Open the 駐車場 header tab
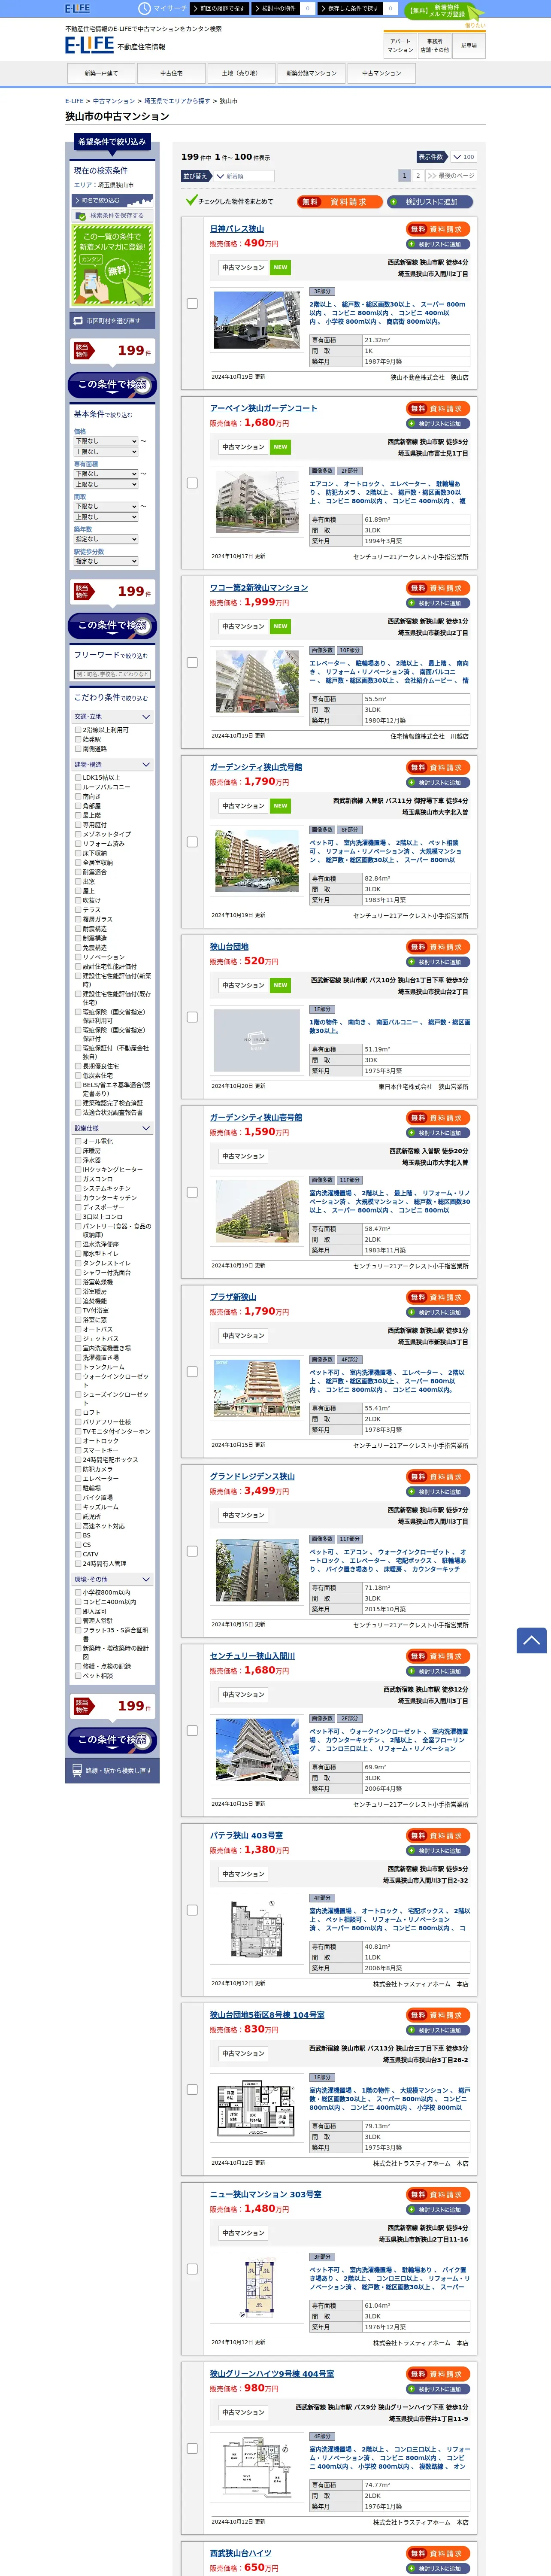Image resolution: width=551 pixels, height=2576 pixels. point(469,46)
